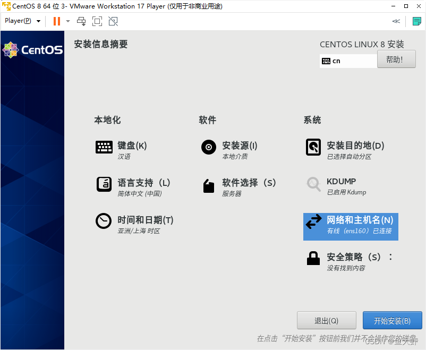426x350 pixels.
Task: Open the green notes icon in VMware toolbar
Action: coord(416,21)
